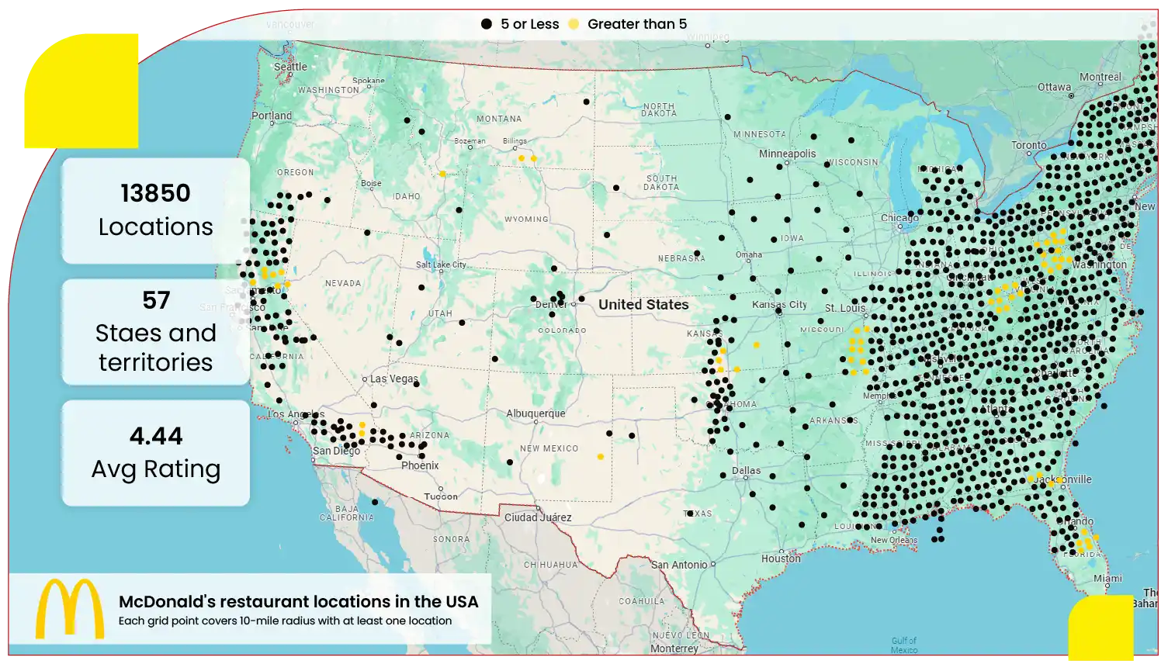The height and width of the screenshot is (664, 1168).
Task: Click the Seattle city label
Action: [290, 67]
